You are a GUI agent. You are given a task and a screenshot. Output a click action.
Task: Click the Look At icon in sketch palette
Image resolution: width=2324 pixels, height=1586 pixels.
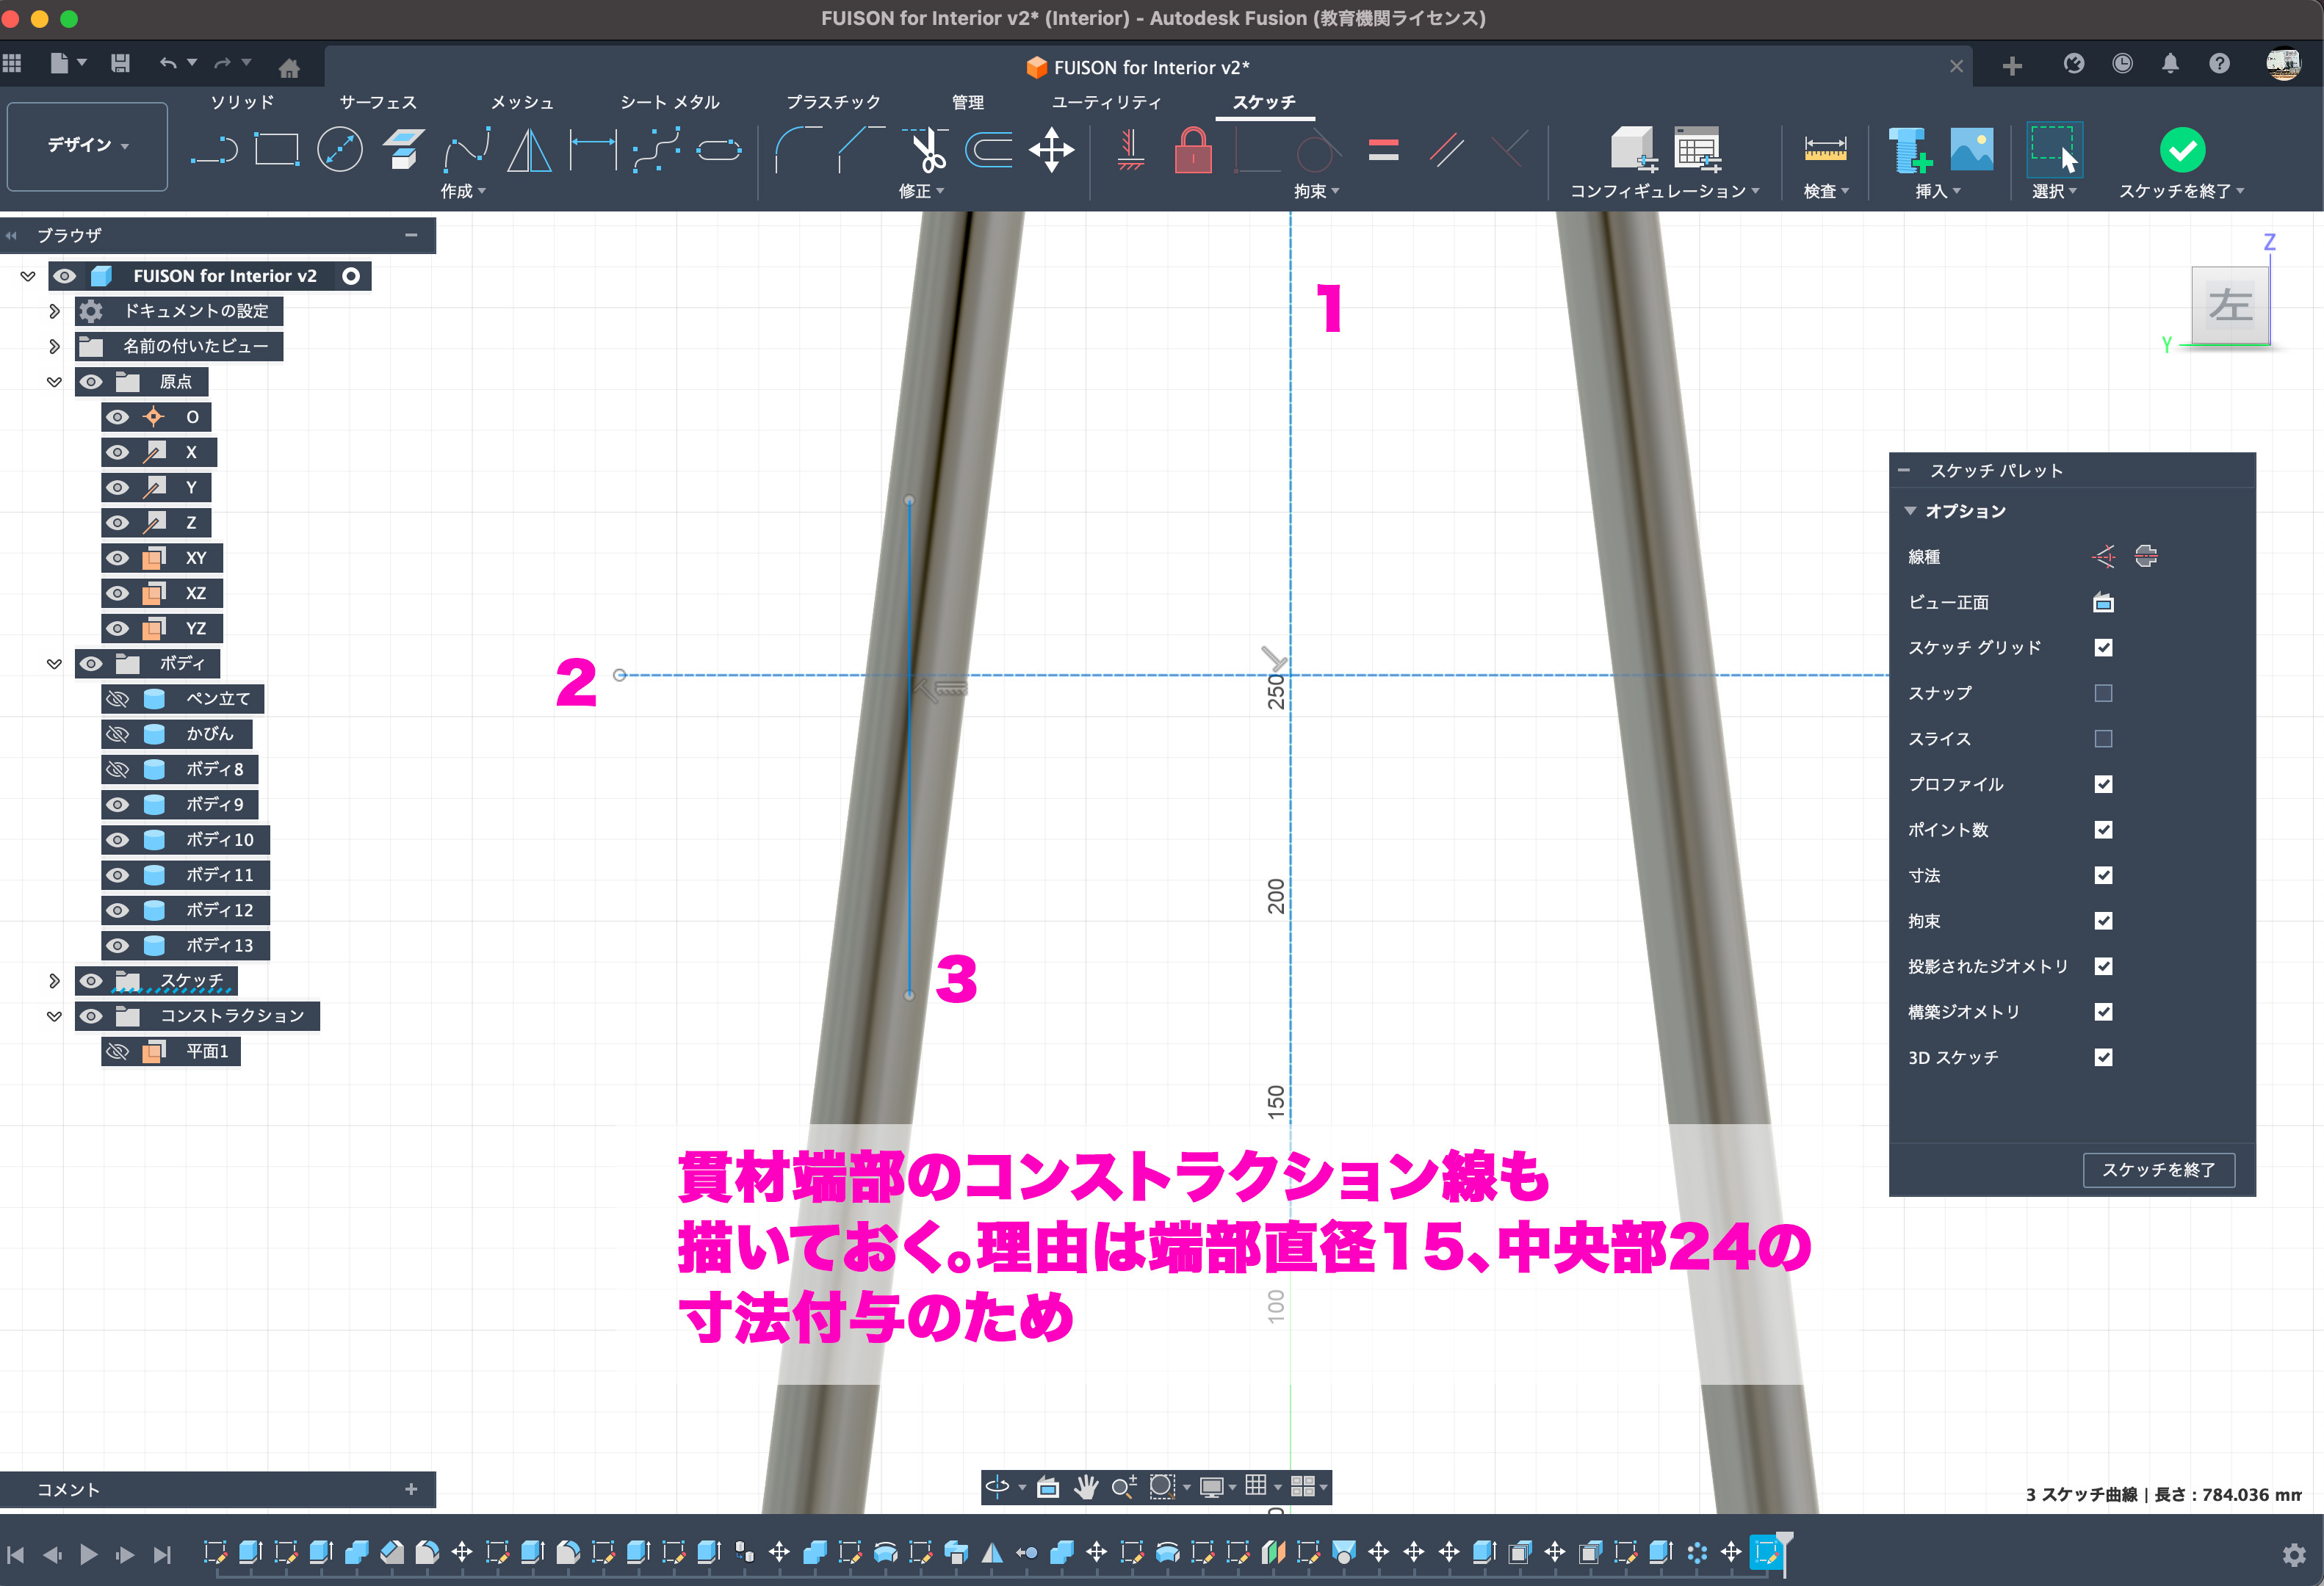2103,603
